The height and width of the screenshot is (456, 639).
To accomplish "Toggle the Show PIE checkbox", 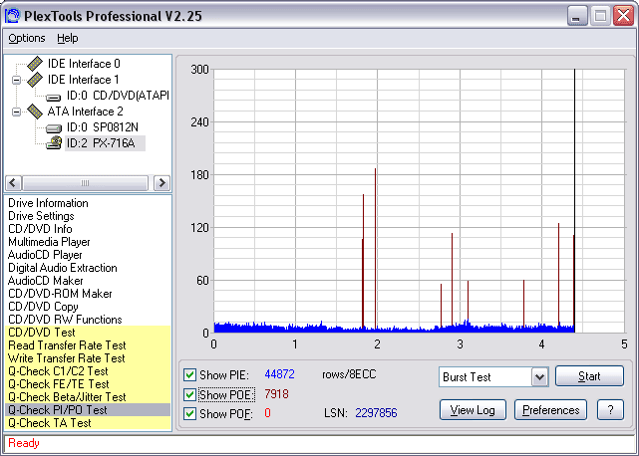I will (x=189, y=374).
